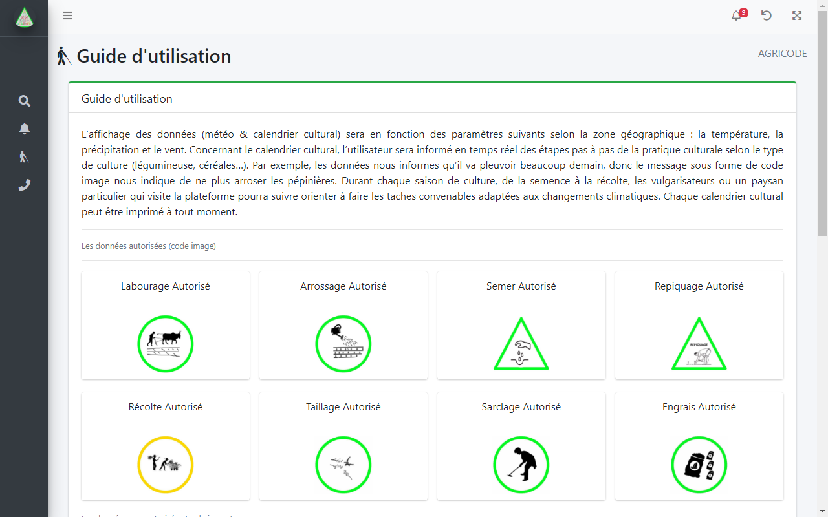Select the Engrais Autorisé fertilizer image

coord(699,465)
